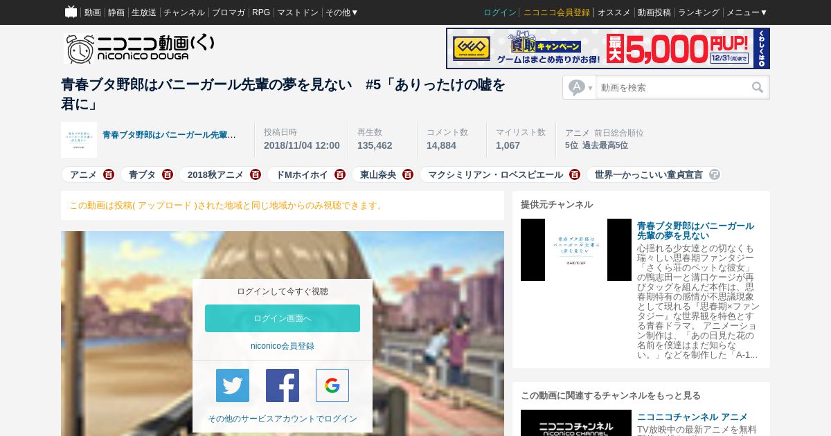Select the 東山奈央 tag
Image resolution: width=831 pixels, height=436 pixels.
(378, 174)
